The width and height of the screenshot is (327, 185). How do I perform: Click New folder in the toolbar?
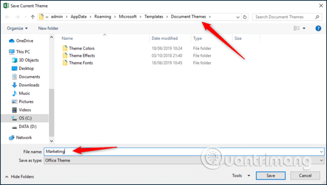pos(48,28)
